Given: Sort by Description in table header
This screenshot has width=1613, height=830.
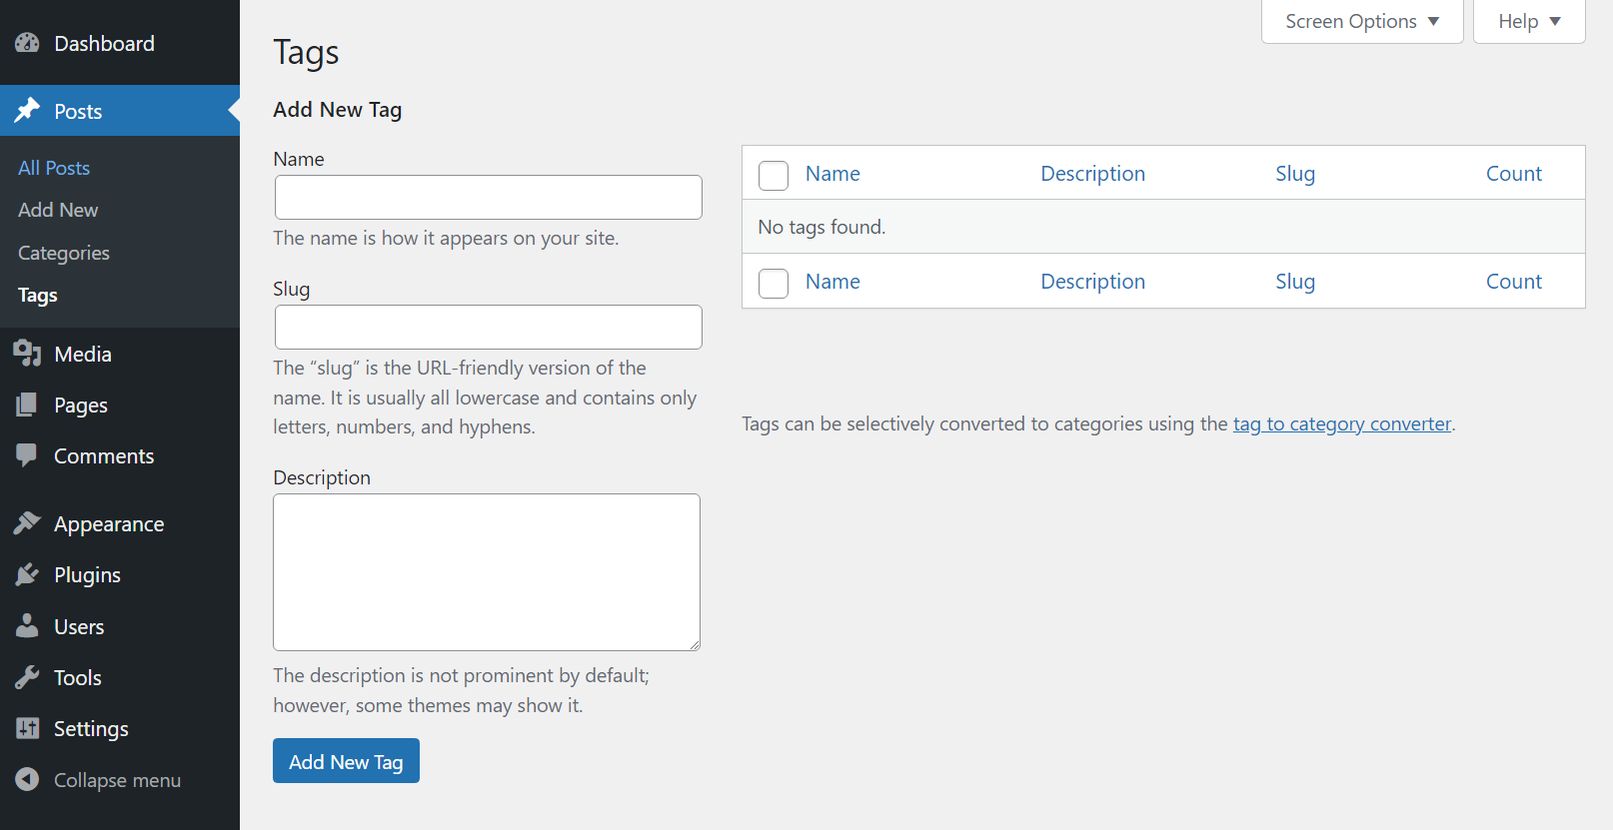Looking at the screenshot, I should click(1092, 174).
